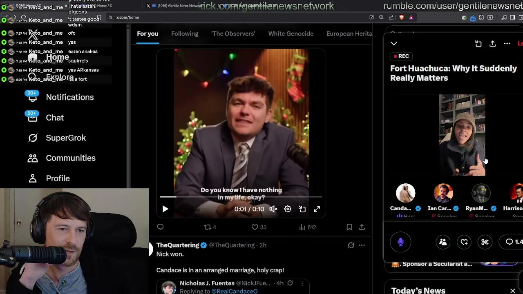Open the browser media control music icon
The height and width of the screenshot is (294, 523).
tap(504, 17)
